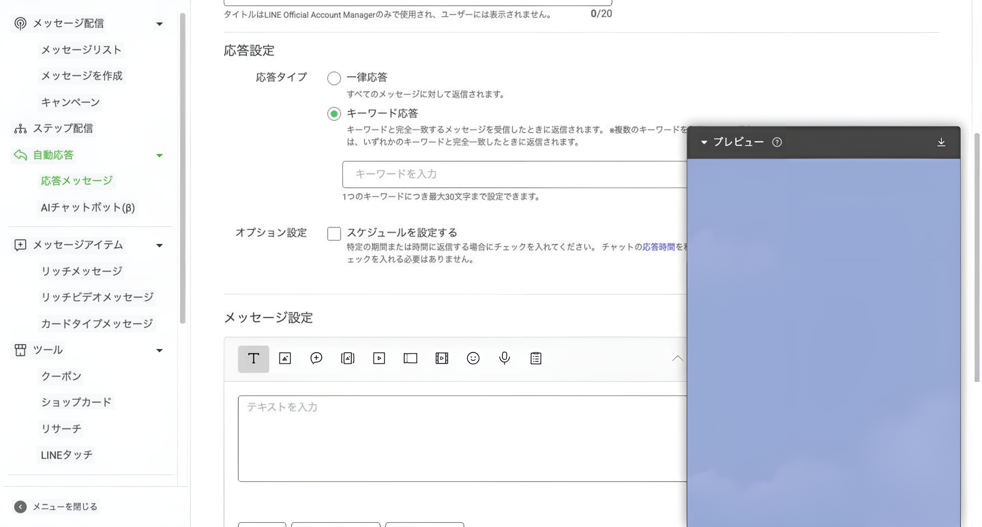Click the メッセージアイテム plus icon
Image resolution: width=982 pixels, height=527 pixels.
pyautogui.click(x=20, y=245)
